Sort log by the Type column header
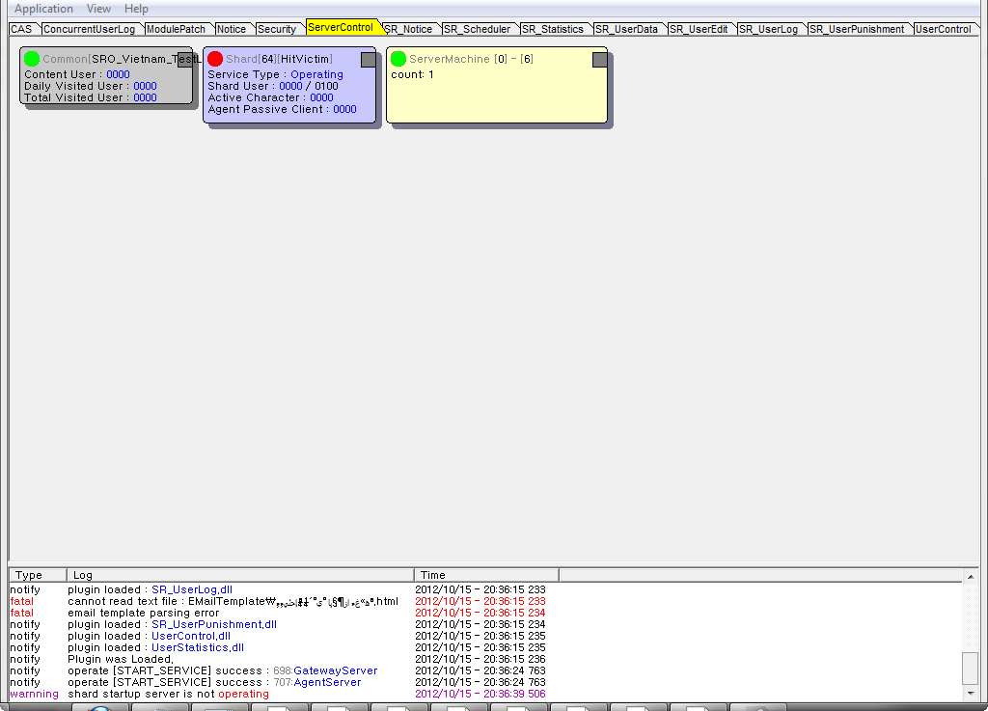Screen dimensions: 988x711 click(x=37, y=575)
